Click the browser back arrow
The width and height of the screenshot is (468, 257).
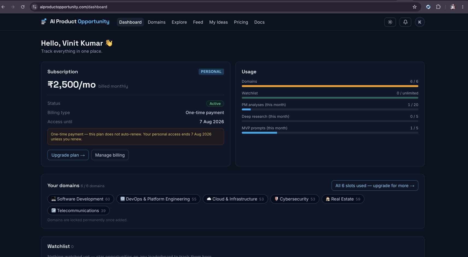3,7
